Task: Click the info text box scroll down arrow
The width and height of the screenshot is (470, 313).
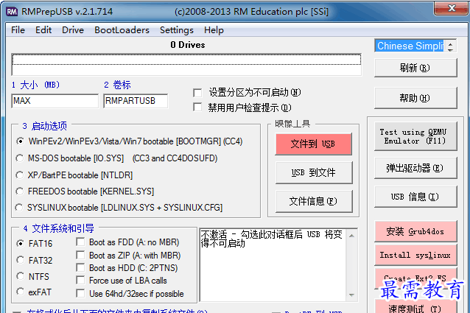Action: click(352, 295)
